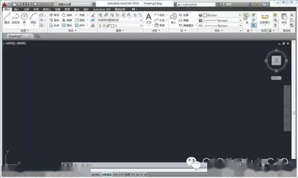Toggle the DYN status bar button
The height and width of the screenshot is (178, 298).
tap(122, 174)
